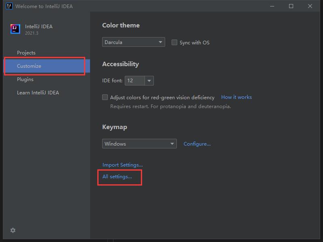Viewport: 323px width, 242px height.
Task: Open the Windows keymap dropdown
Action: pos(139,144)
